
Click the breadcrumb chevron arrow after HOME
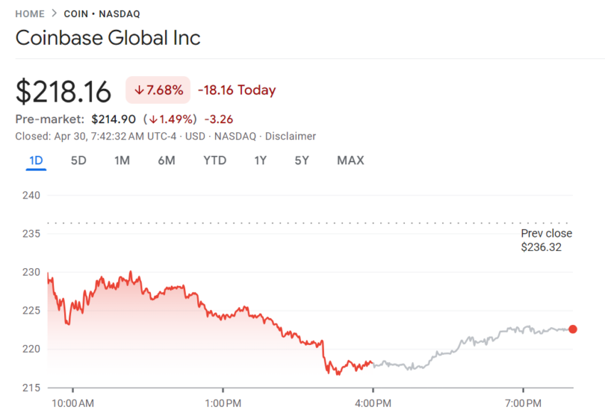[x=54, y=14]
